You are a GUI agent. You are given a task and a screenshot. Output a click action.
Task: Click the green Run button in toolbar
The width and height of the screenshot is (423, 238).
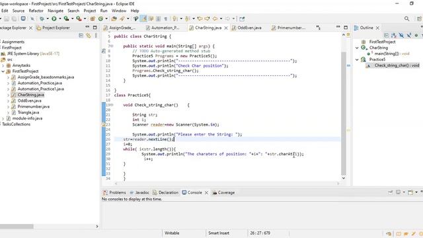point(54,19)
